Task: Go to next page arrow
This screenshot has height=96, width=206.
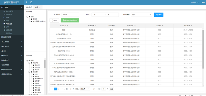Action: [x=71, y=89]
